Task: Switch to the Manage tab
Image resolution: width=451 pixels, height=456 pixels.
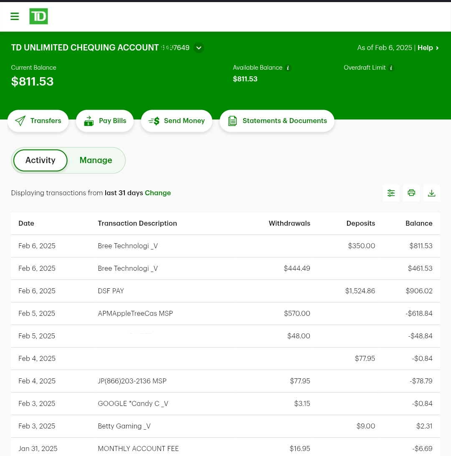Action: pos(96,160)
